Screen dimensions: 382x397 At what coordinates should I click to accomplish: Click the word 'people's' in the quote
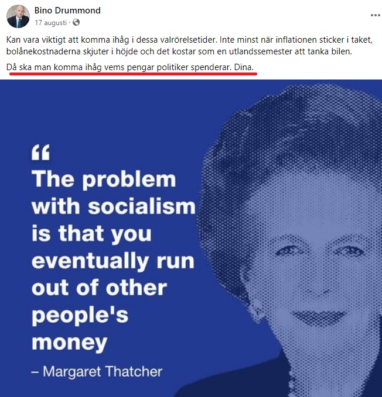pos(80,316)
